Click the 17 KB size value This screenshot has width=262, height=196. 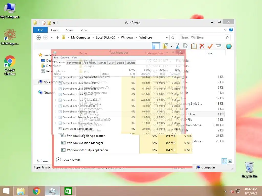[220, 120]
